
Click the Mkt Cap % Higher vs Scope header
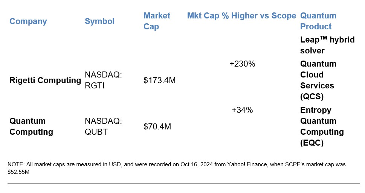click(241, 16)
